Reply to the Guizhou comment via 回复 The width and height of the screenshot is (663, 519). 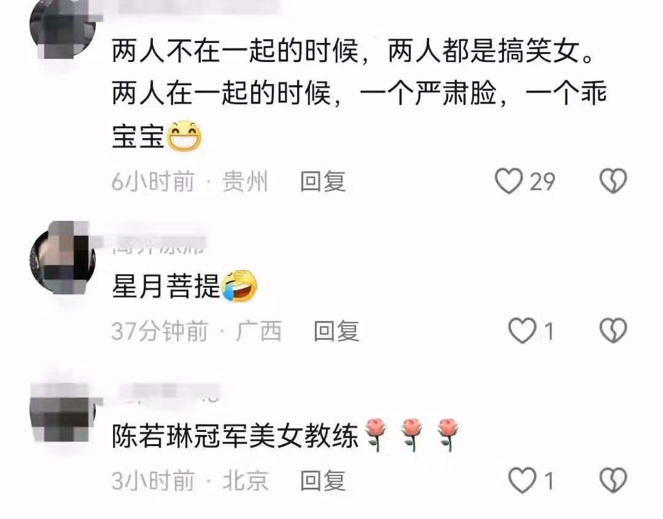point(323,182)
